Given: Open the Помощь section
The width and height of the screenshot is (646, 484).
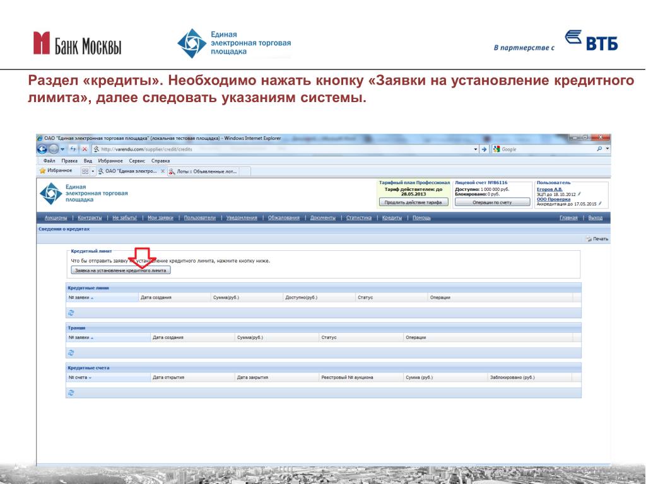Looking at the screenshot, I should [x=421, y=217].
